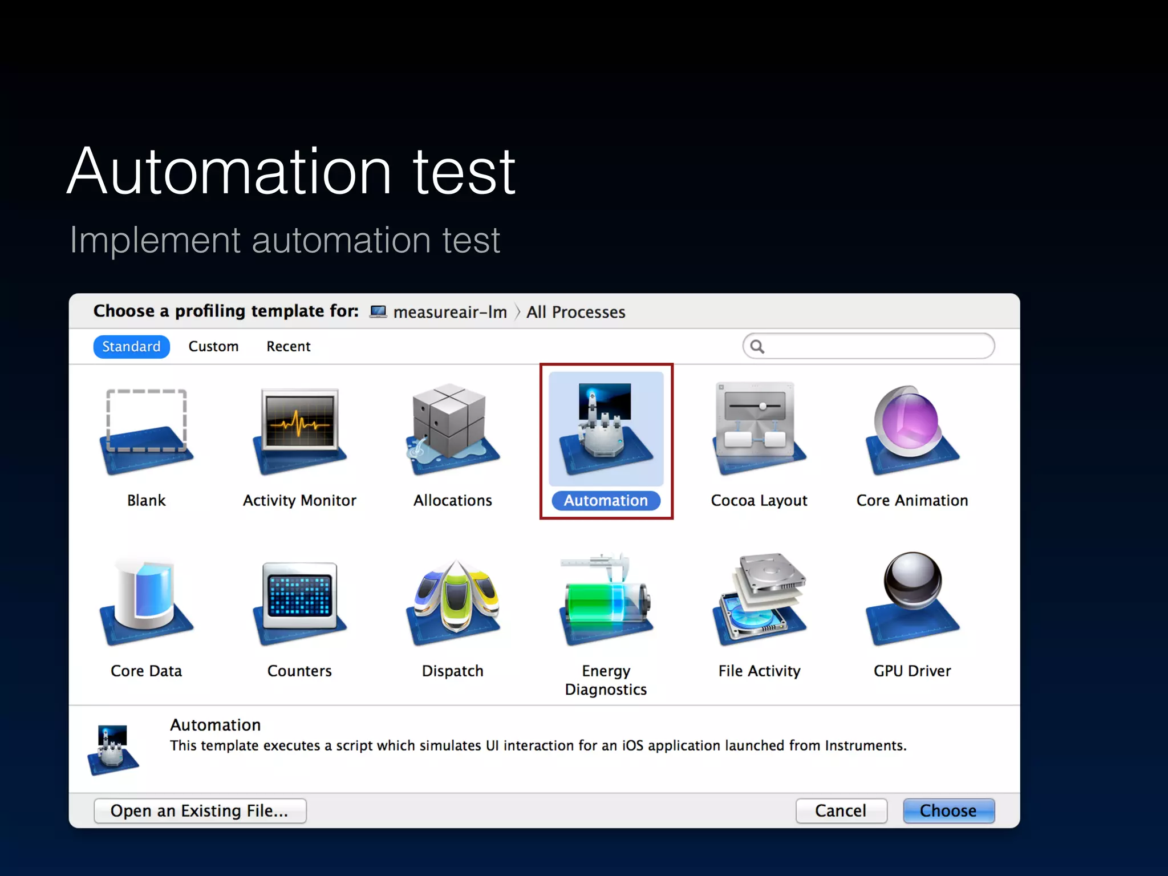
Task: Click the Blank label
Action: pyautogui.click(x=147, y=500)
